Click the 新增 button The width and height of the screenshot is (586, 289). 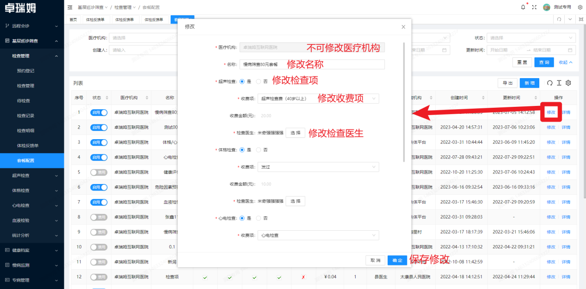529,83
